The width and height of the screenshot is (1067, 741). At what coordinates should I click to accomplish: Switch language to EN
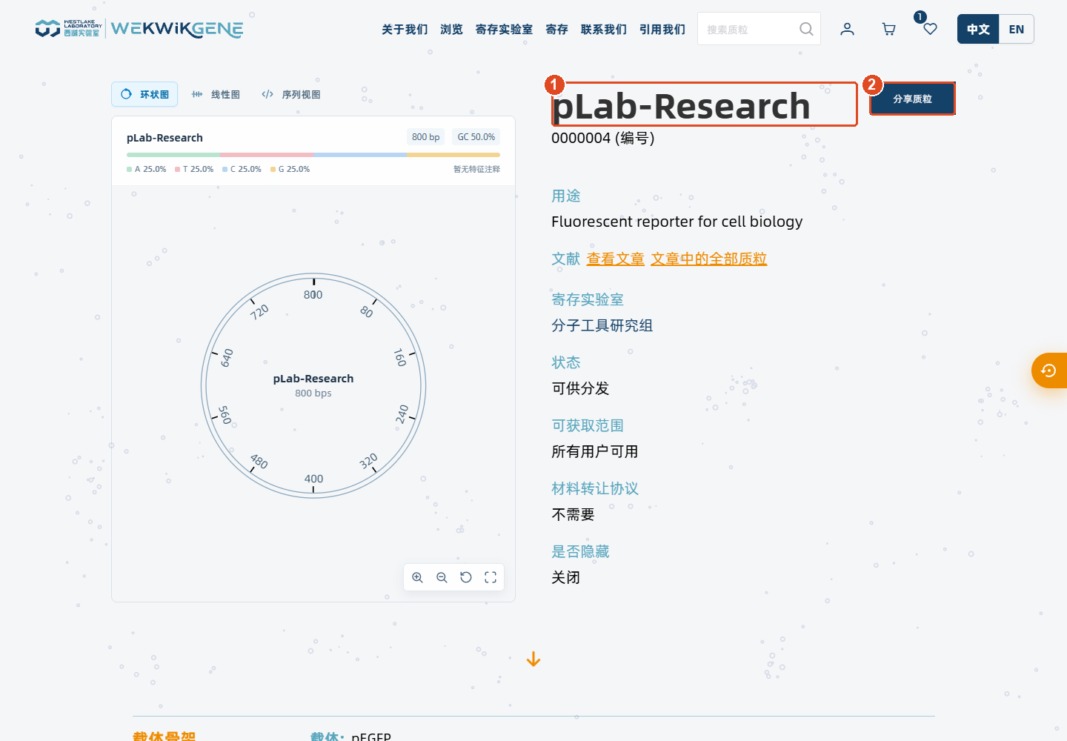pos(1017,29)
